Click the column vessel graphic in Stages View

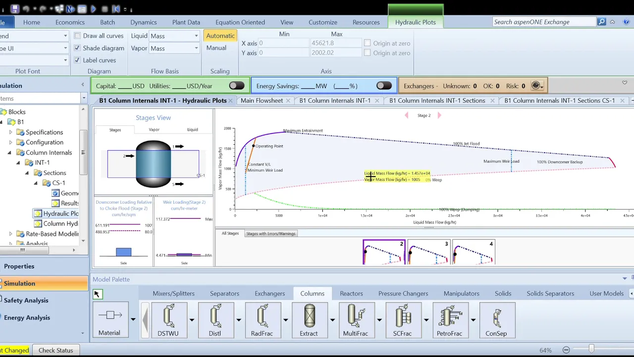click(154, 164)
